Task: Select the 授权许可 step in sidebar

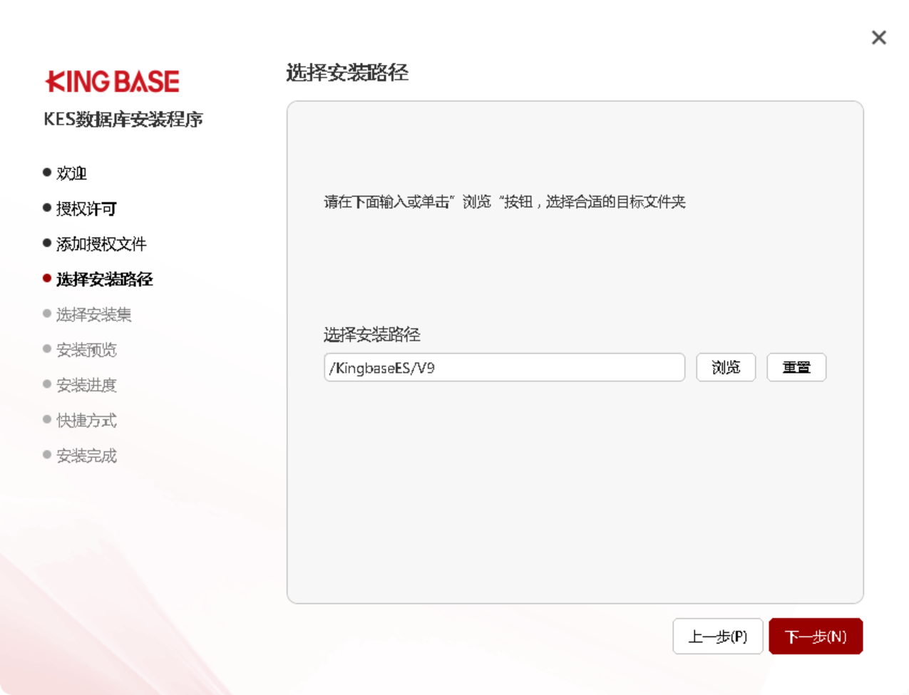Action: pos(86,209)
